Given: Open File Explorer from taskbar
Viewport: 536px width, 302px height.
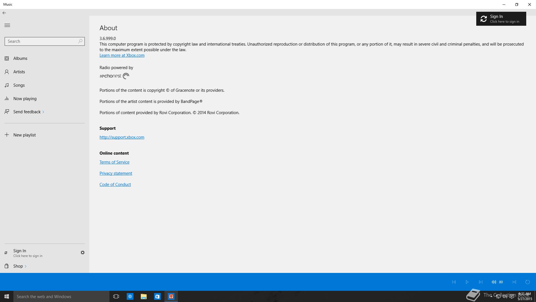Looking at the screenshot, I should [144, 296].
